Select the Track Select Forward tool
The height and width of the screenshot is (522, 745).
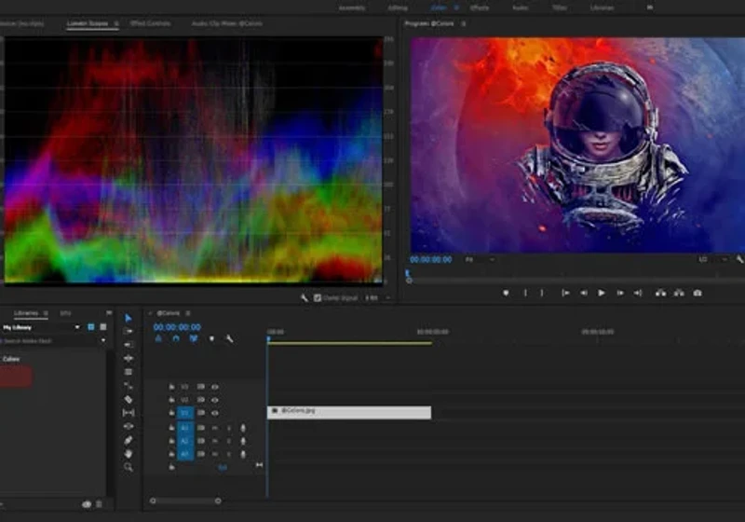coord(129,331)
